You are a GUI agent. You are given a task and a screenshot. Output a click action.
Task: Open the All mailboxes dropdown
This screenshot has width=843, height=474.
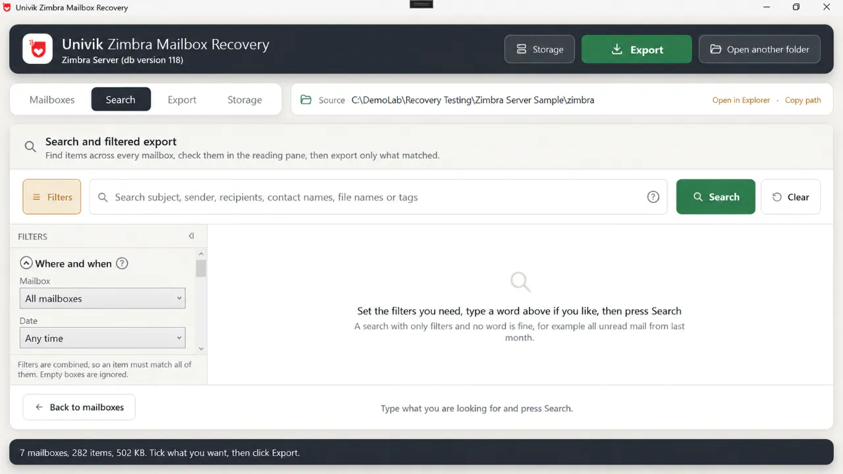(x=103, y=298)
